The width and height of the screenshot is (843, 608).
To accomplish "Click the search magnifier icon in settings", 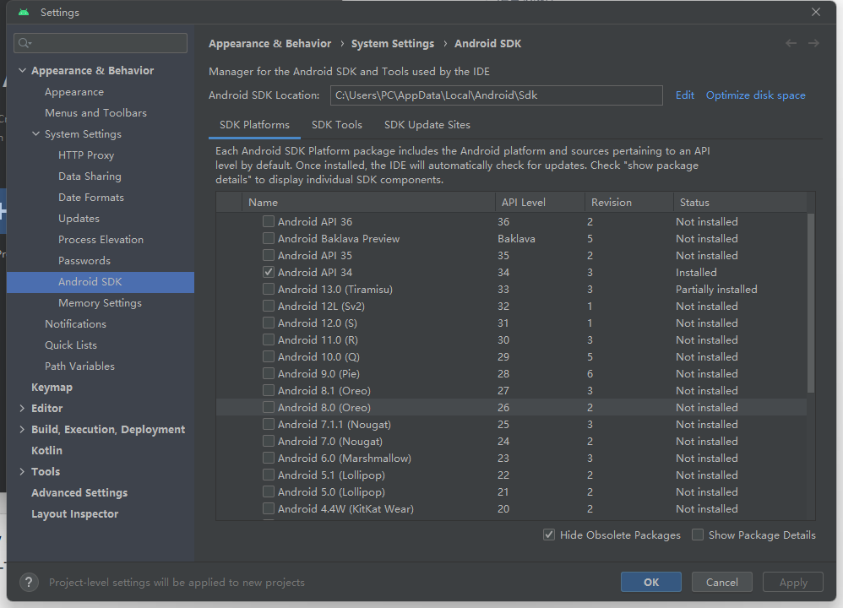I will point(24,43).
